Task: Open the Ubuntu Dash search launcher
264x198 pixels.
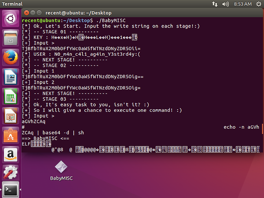Action: pyautogui.click(x=10, y=19)
